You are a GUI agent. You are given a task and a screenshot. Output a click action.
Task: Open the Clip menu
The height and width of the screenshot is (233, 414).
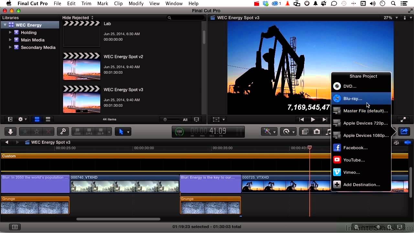pos(118,4)
